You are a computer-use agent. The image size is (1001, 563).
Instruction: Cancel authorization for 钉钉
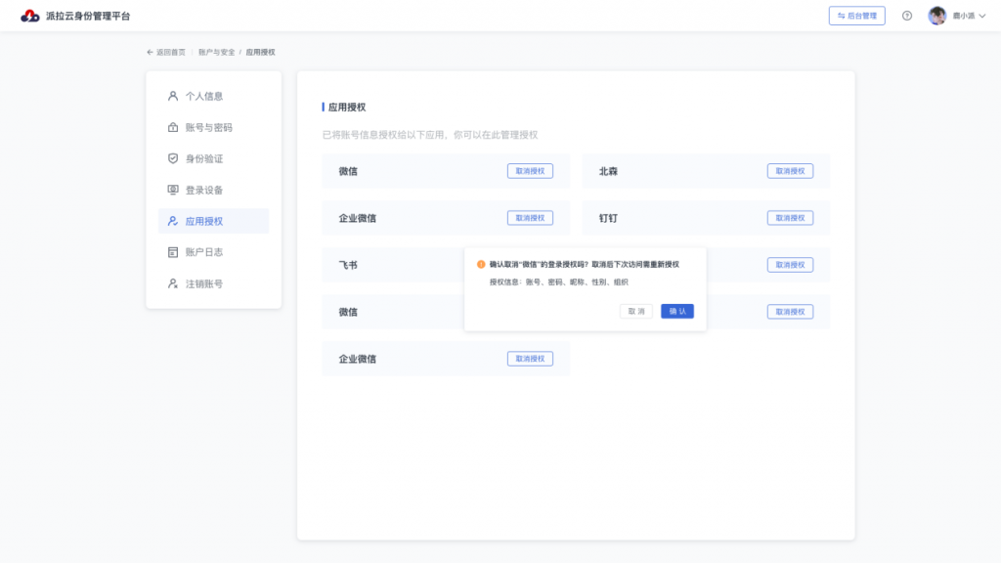(790, 218)
